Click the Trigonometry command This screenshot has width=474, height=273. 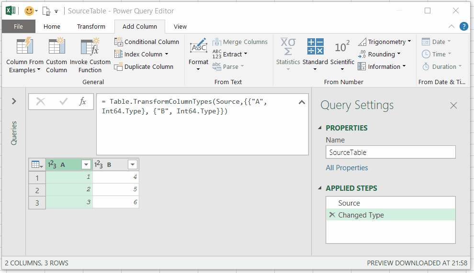(384, 42)
